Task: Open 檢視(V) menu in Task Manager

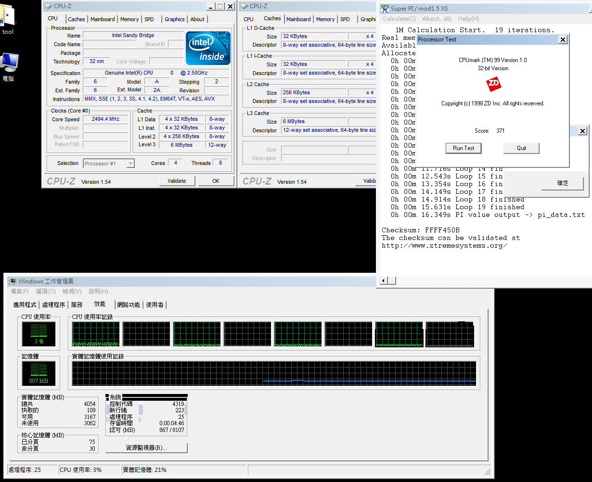Action: (x=72, y=292)
